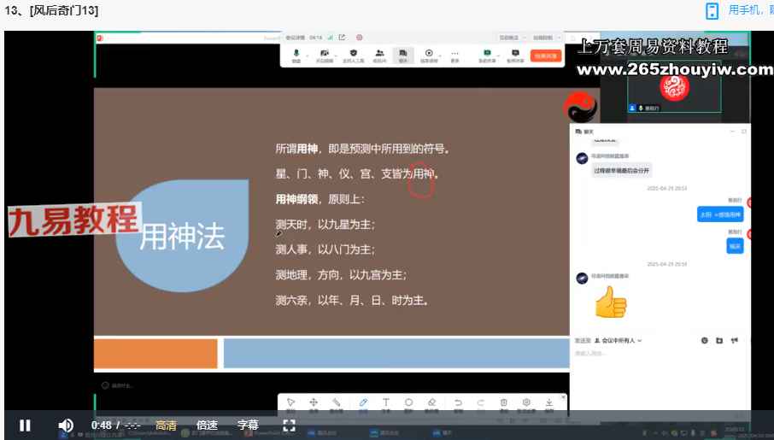
Task: Toggle the 字幕 subtitles option
Action: tap(248, 425)
